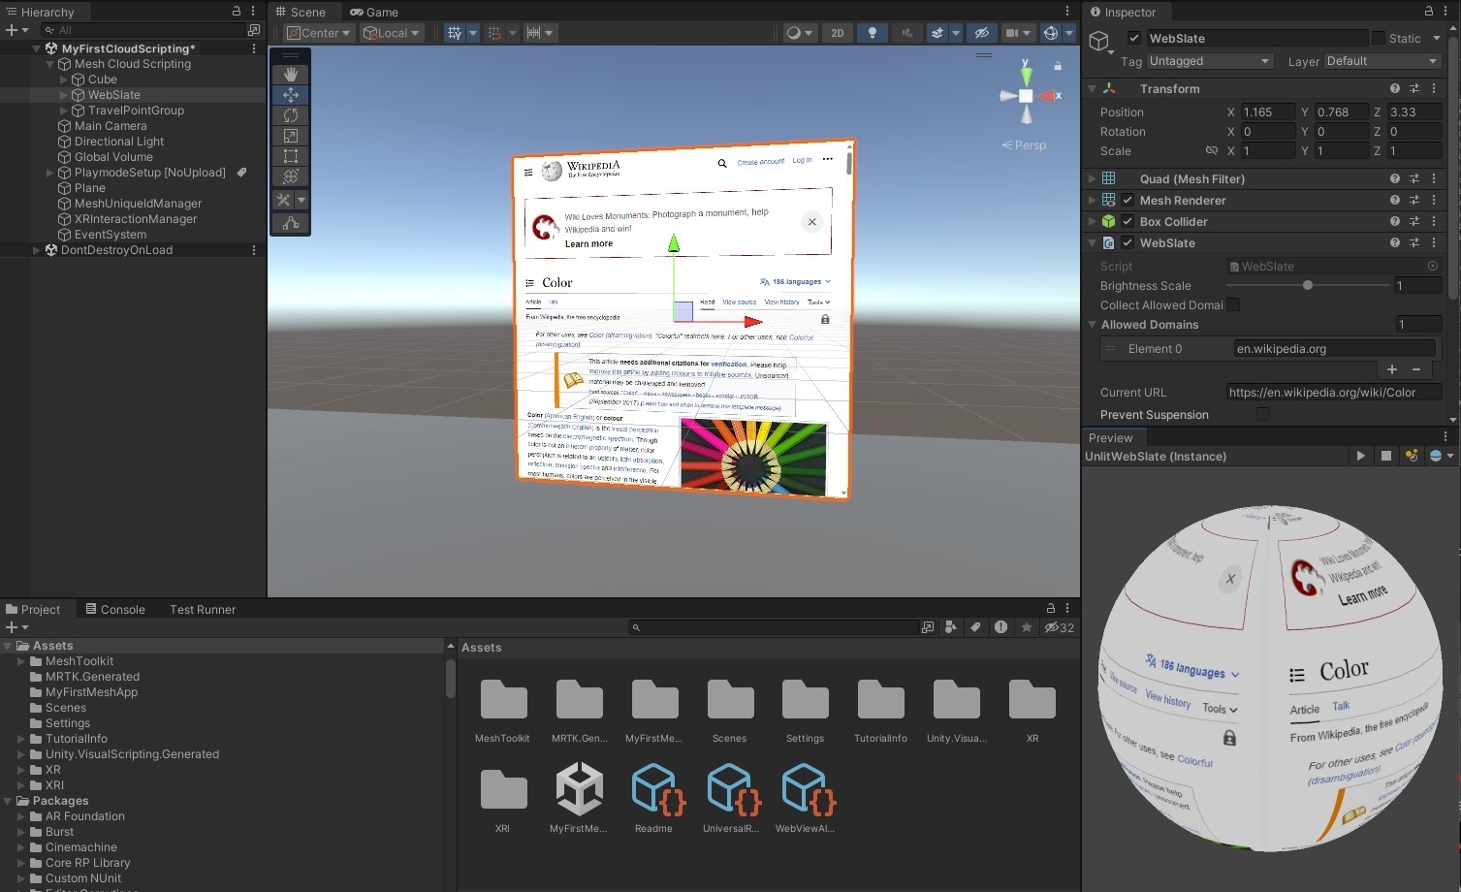
Task: Enable the Static checkbox
Action: [1378, 38]
